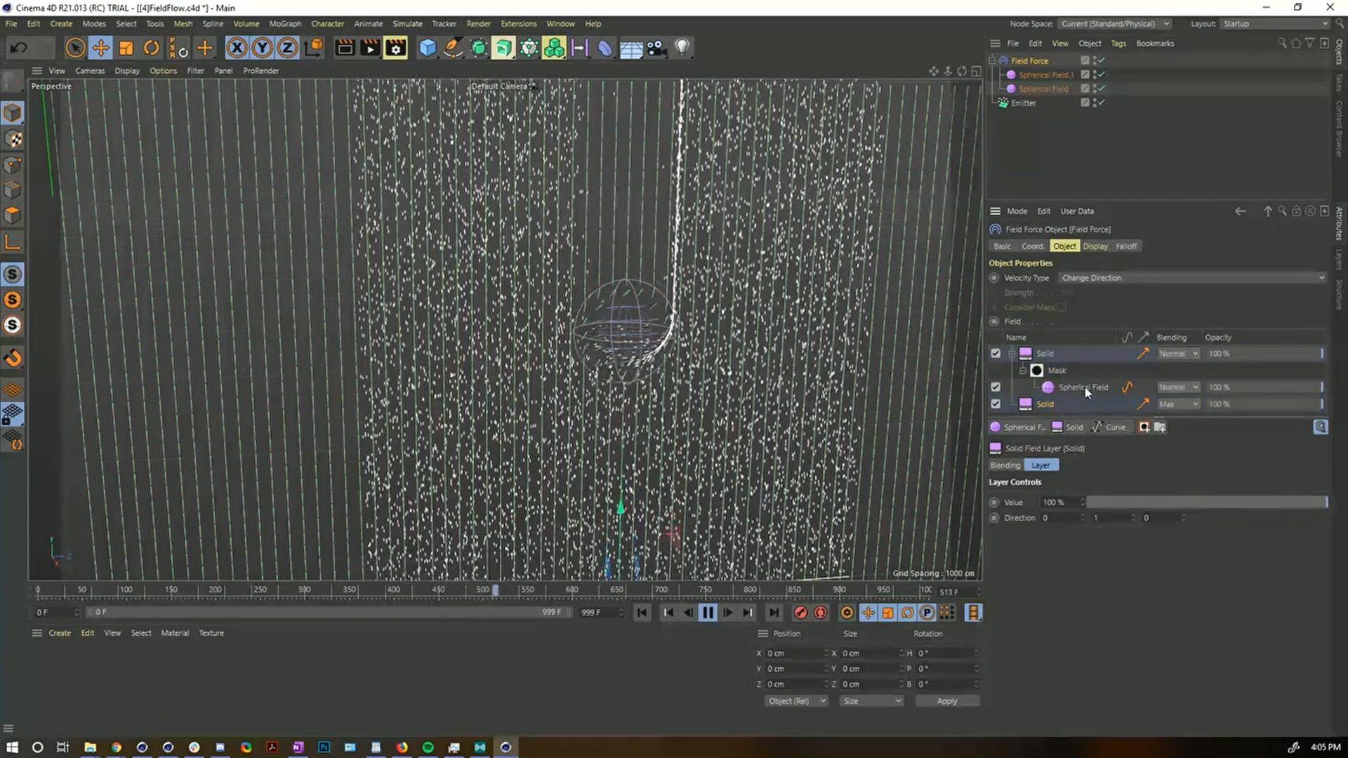This screenshot has height=758, width=1348.
Task: Uncheck the bottom Solid layer checkbox
Action: pos(996,404)
